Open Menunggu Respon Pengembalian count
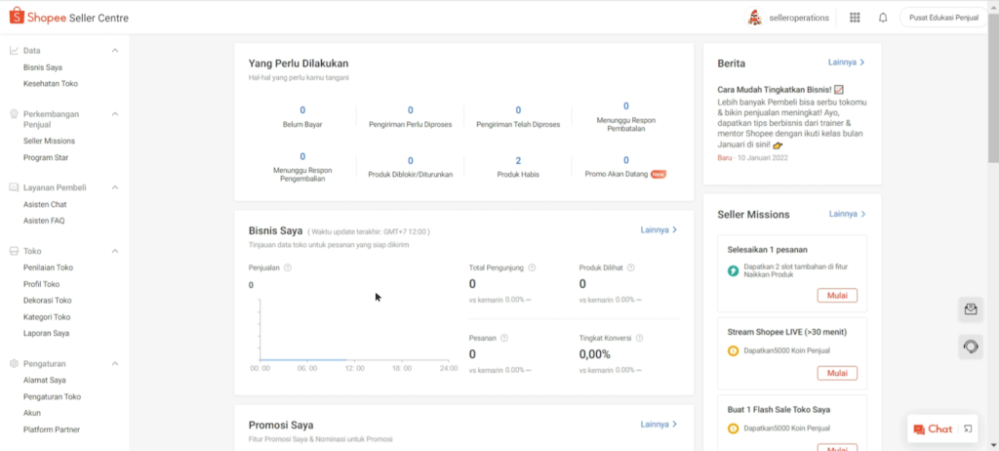This screenshot has width=999, height=451. (302, 166)
